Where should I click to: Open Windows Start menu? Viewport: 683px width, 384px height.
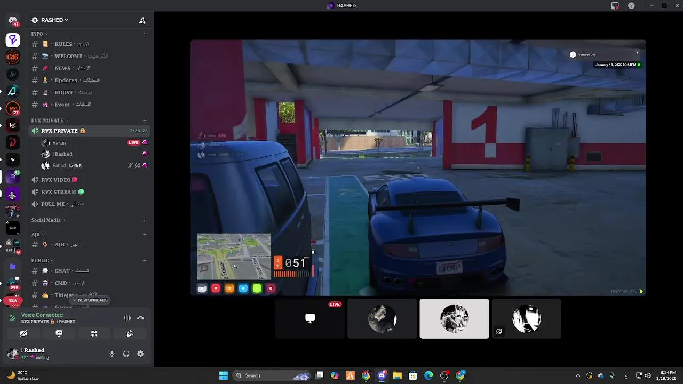224,375
